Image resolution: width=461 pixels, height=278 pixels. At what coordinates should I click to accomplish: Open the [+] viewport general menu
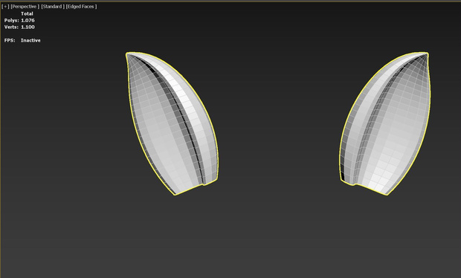(x=5, y=7)
